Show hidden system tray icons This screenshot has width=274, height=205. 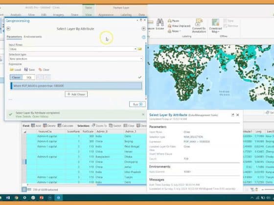pos(252,198)
